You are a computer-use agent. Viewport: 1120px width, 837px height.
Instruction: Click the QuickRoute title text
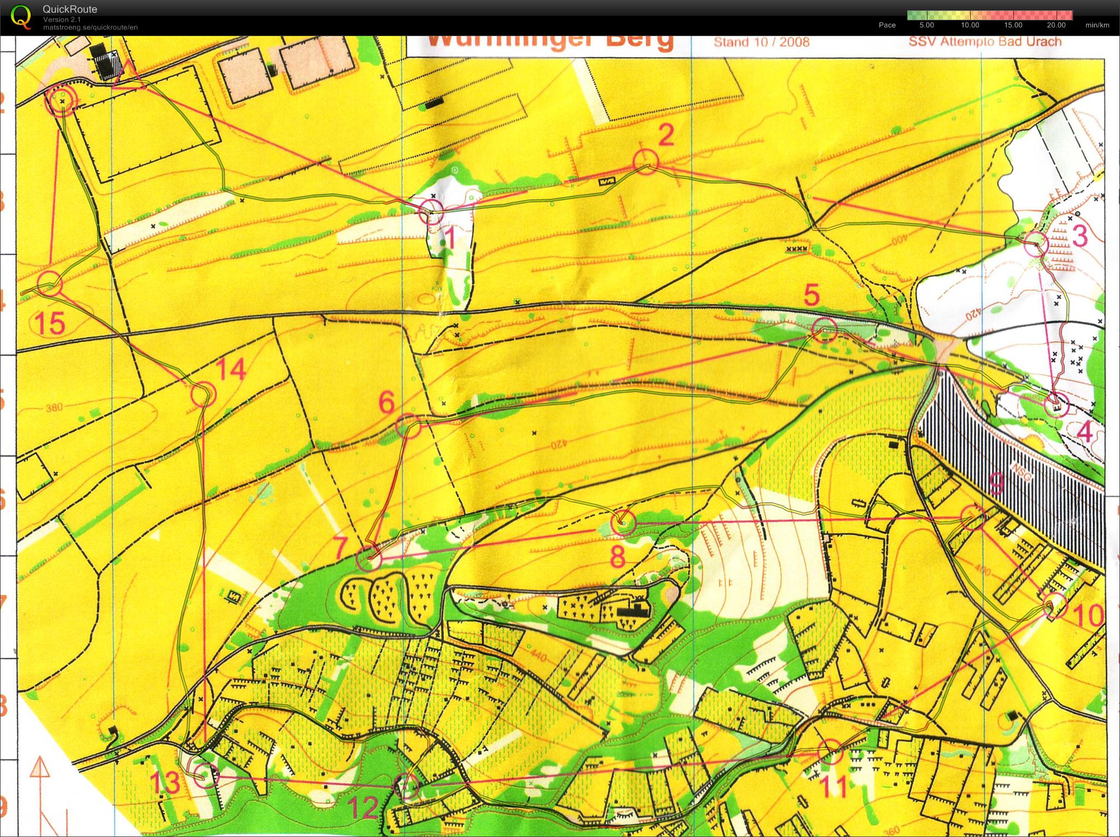(x=70, y=9)
